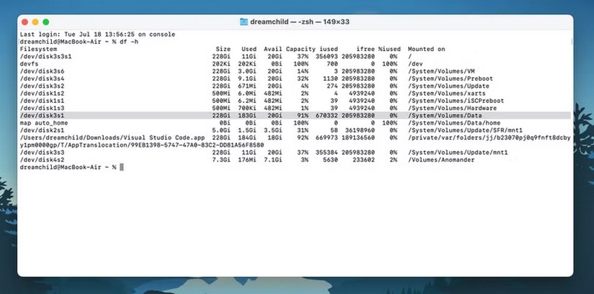
Task: Click the 'ifree' column header
Action: 365,49
